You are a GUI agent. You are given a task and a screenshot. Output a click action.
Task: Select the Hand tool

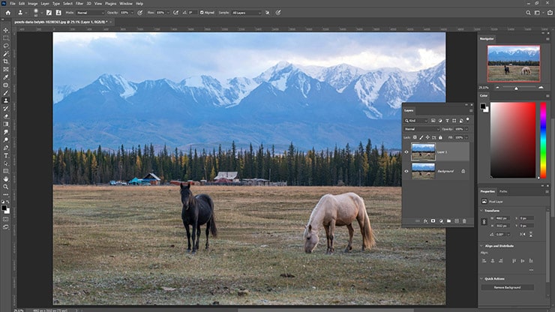click(x=6, y=178)
